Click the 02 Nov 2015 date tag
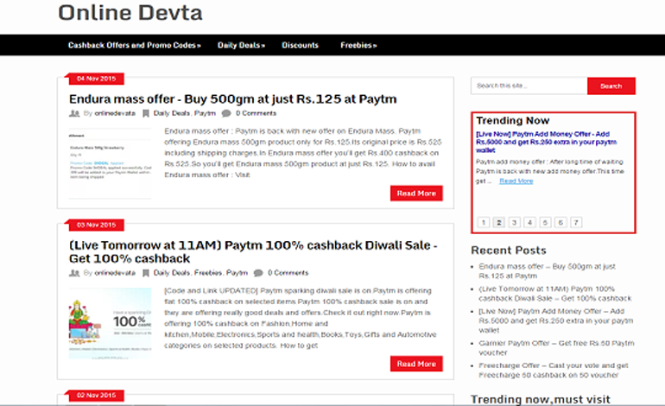This screenshot has width=665, height=406. [x=96, y=396]
